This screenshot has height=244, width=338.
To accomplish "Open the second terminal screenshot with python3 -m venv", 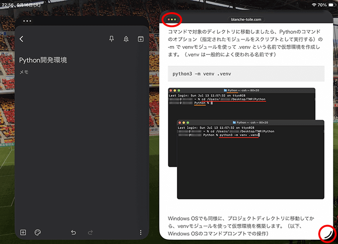I will pyautogui.click(x=251, y=160).
